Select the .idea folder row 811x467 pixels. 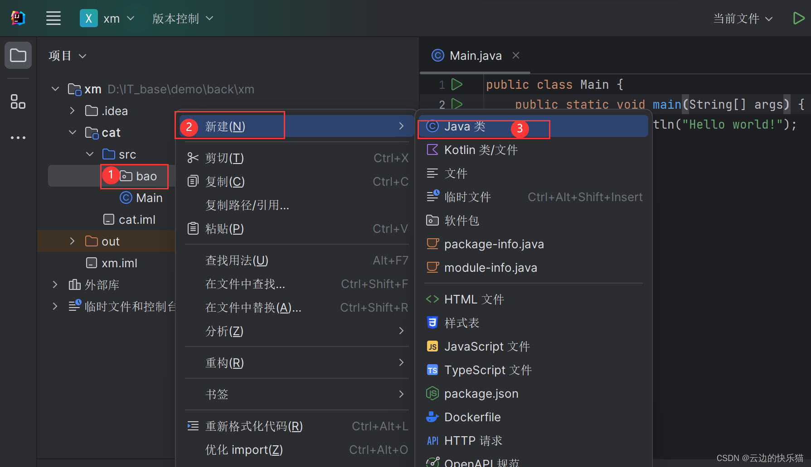pyautogui.click(x=107, y=111)
